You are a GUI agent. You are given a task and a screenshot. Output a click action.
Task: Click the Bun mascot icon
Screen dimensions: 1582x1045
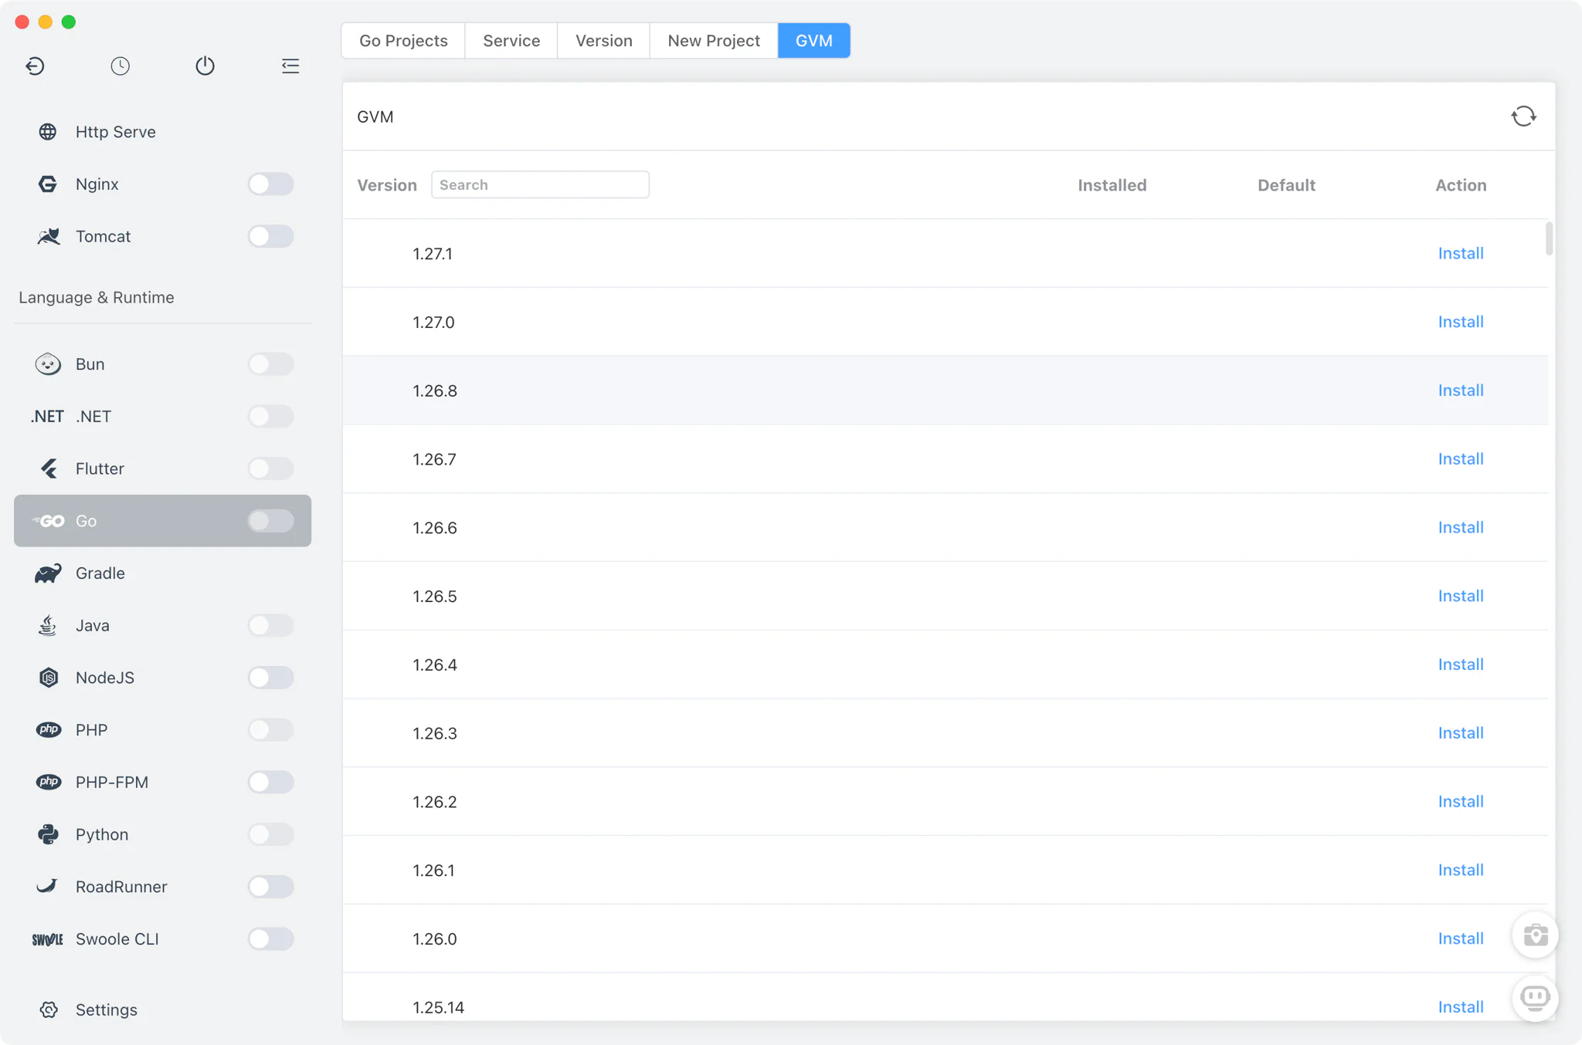(x=48, y=364)
